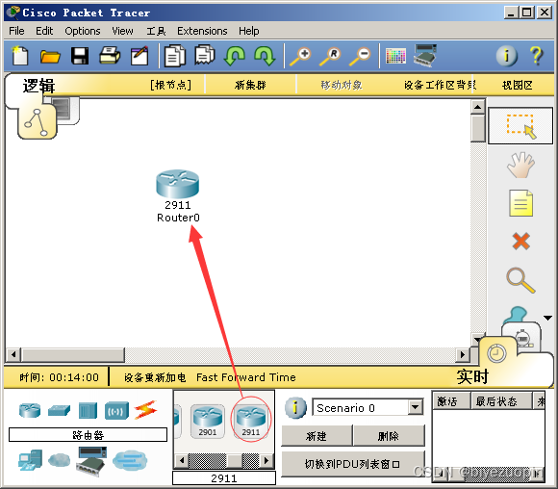Pick the 2911 router model
The width and height of the screenshot is (558, 489).
251,421
